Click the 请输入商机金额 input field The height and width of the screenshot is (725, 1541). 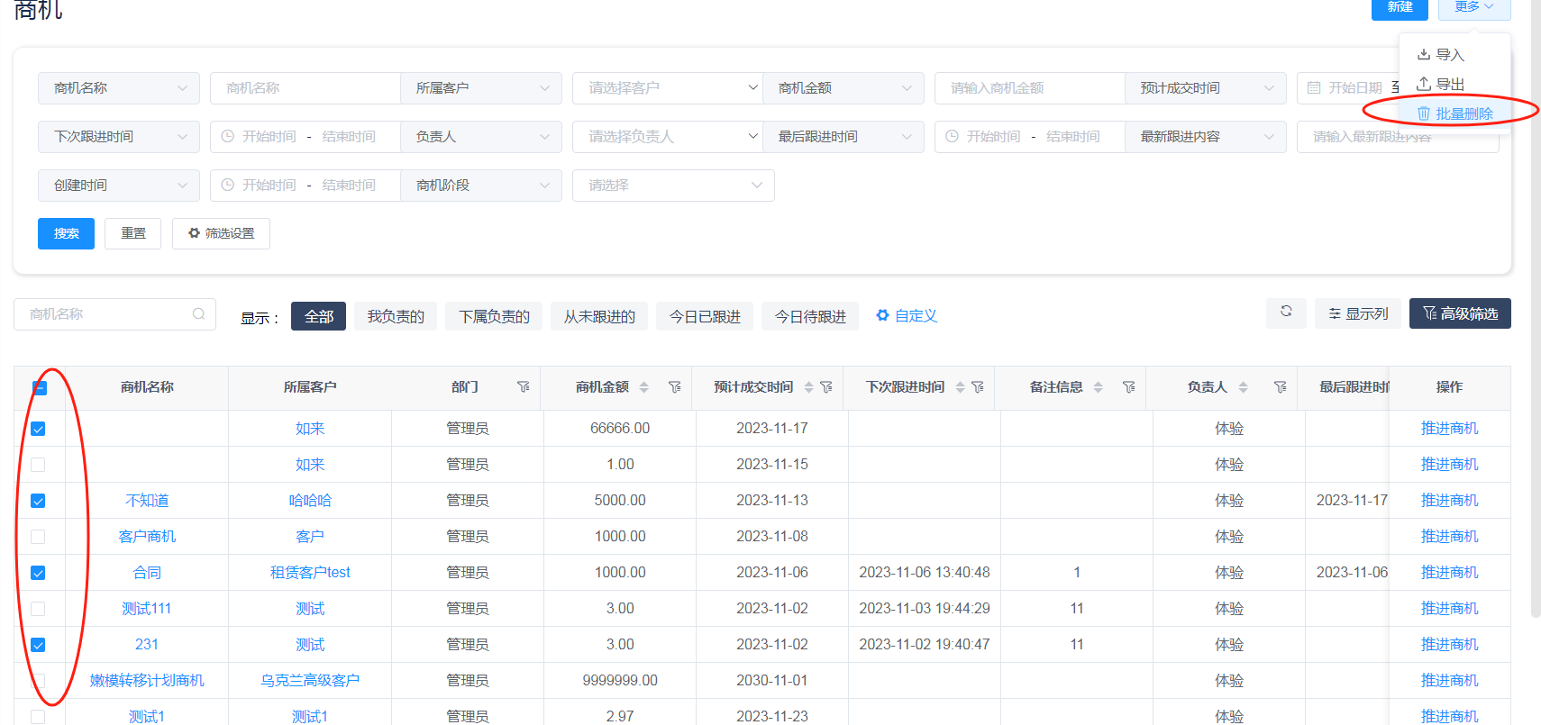(x=1029, y=88)
